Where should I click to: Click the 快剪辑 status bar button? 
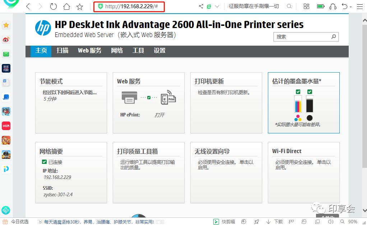224,221
